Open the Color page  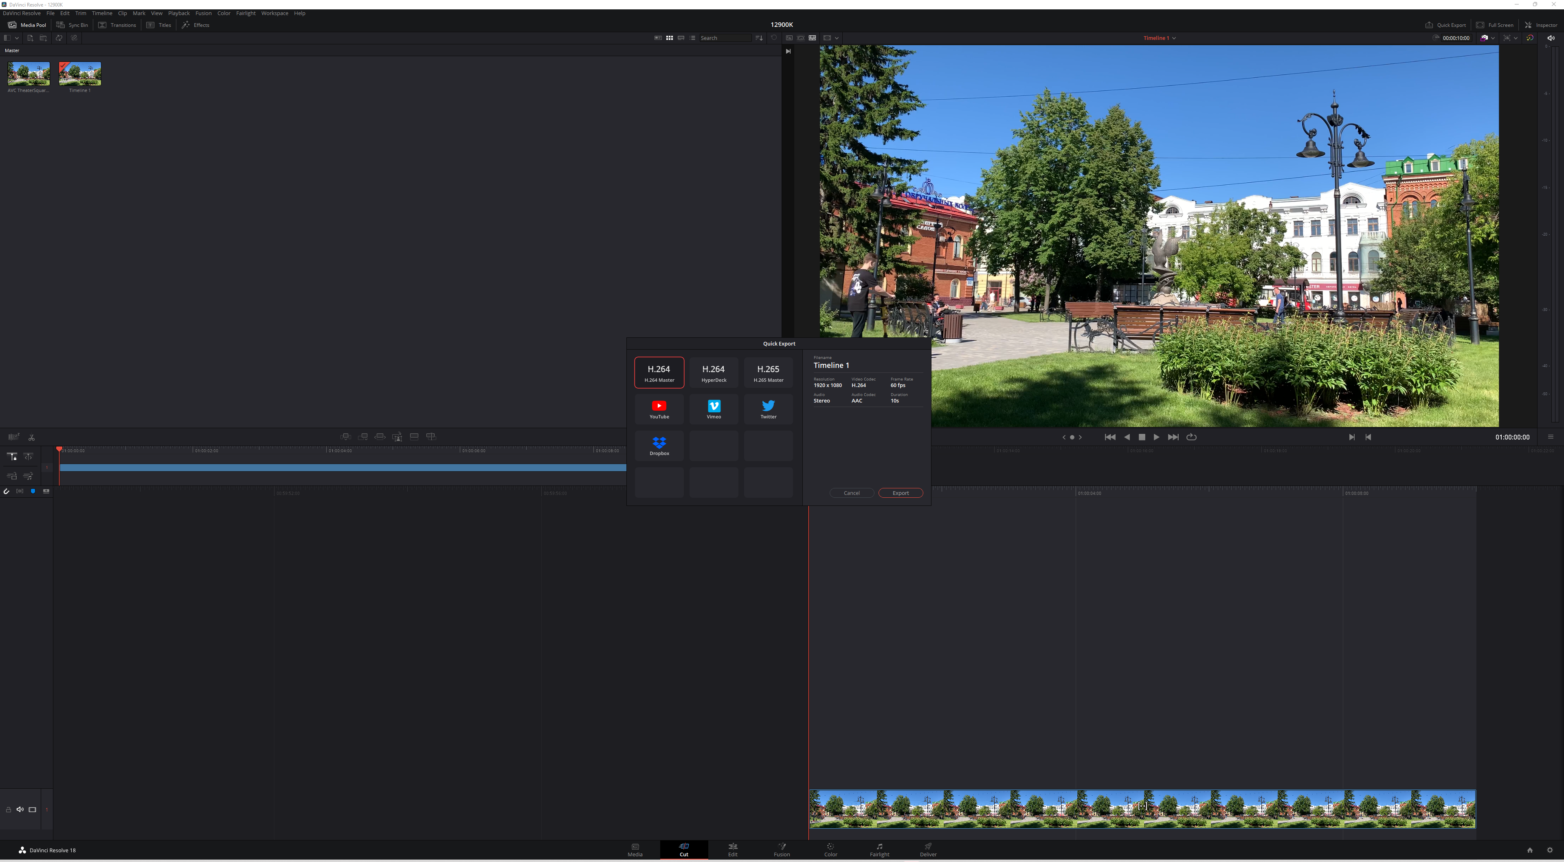[x=830, y=849]
